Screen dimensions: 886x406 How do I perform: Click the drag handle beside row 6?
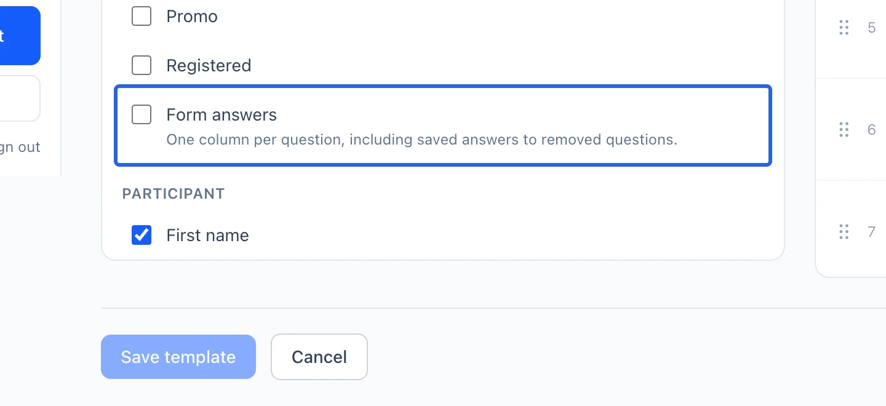[x=844, y=129]
